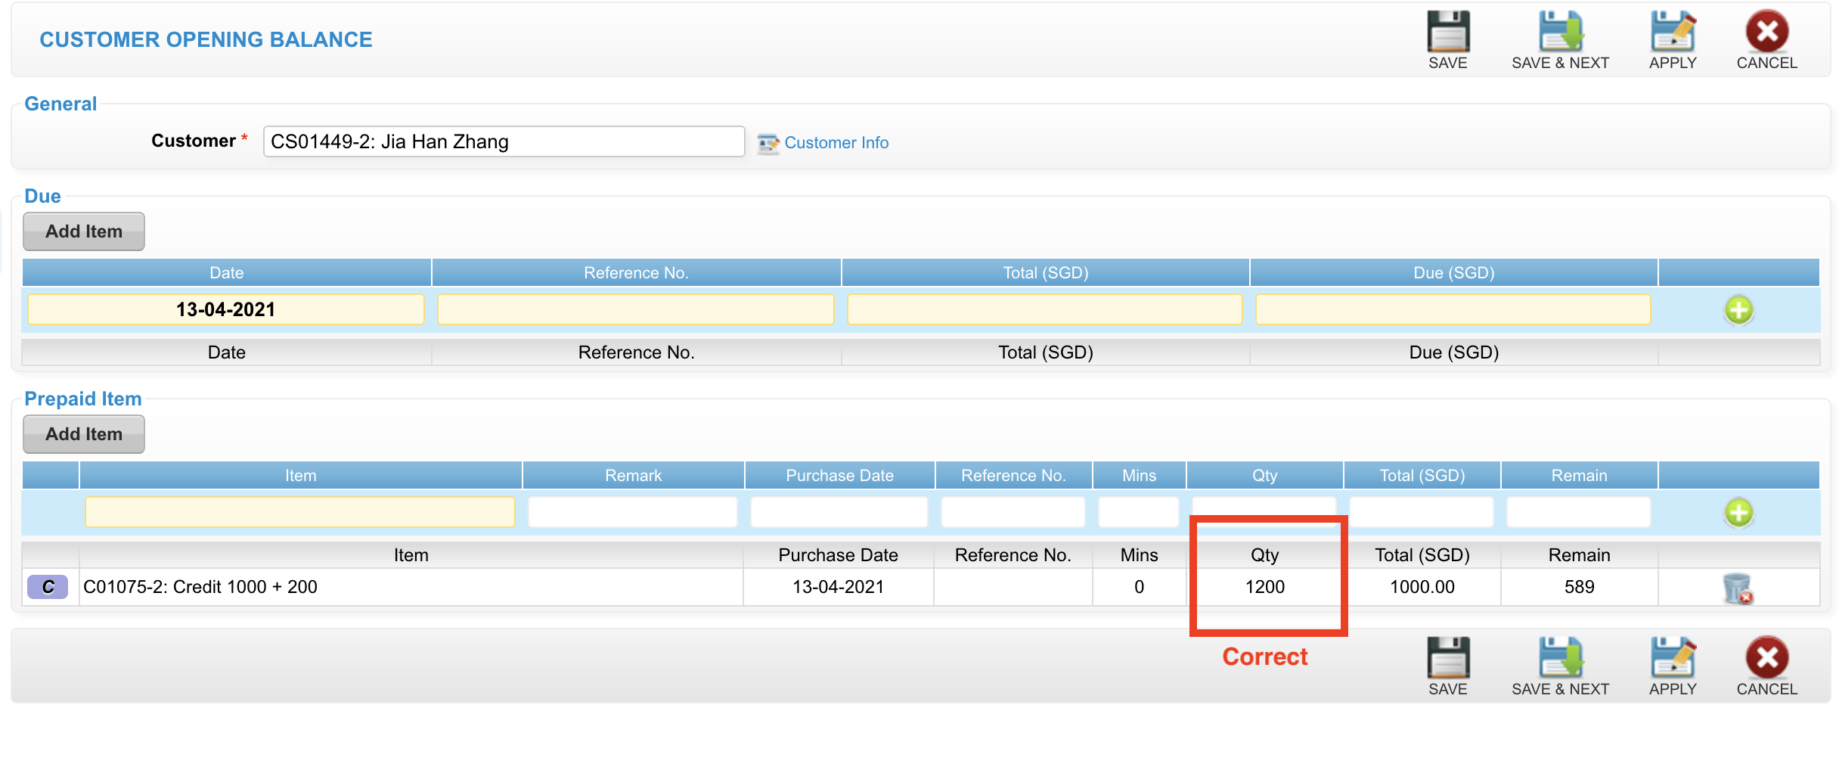This screenshot has width=1839, height=773.
Task: Click the Prepaid Qty blue column header
Action: (x=1264, y=475)
